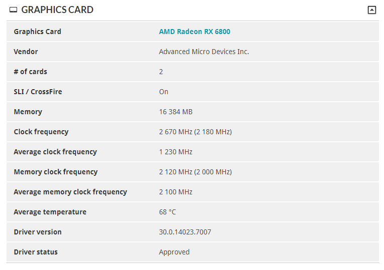384x270 pixels.
Task: Click the SLI / CrossFire 'On' value
Action: click(163, 92)
